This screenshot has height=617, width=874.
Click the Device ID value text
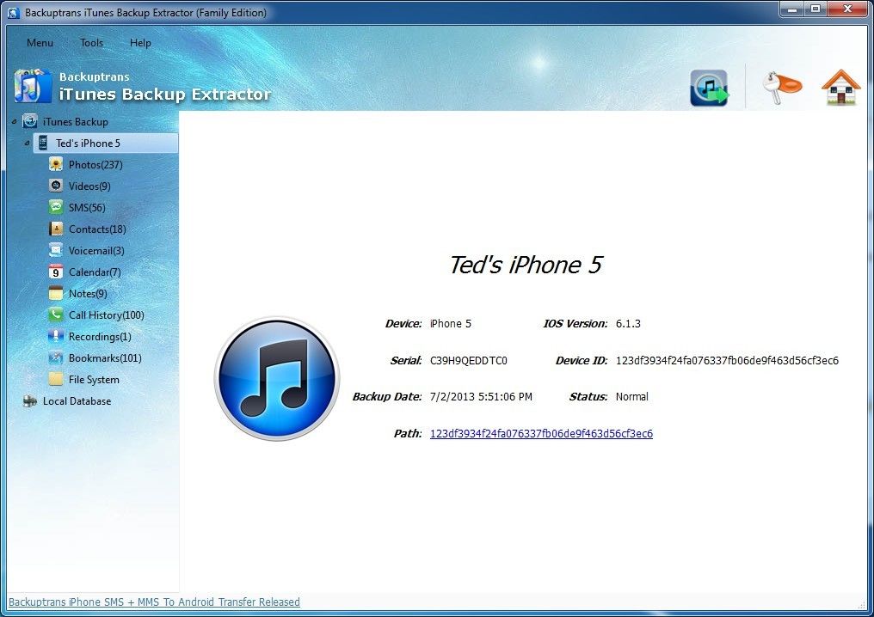click(x=728, y=361)
